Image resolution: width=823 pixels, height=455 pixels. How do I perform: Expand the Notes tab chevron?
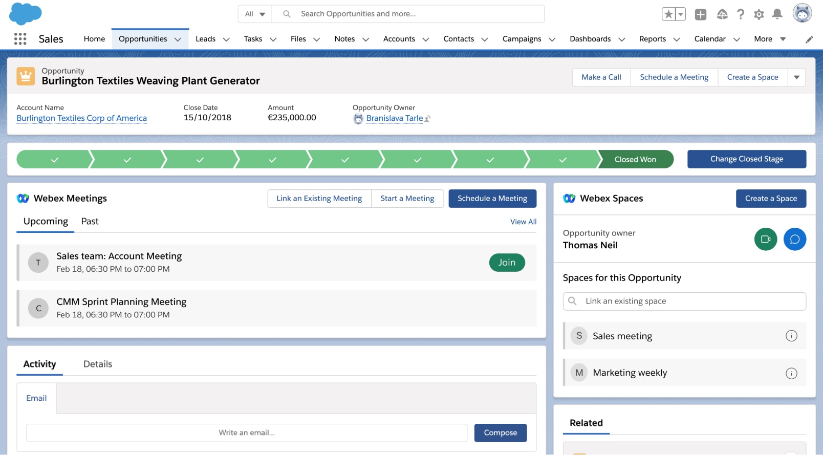365,39
